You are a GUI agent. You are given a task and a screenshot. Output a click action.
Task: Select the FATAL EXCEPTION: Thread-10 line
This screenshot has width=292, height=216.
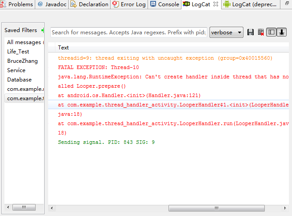99,67
